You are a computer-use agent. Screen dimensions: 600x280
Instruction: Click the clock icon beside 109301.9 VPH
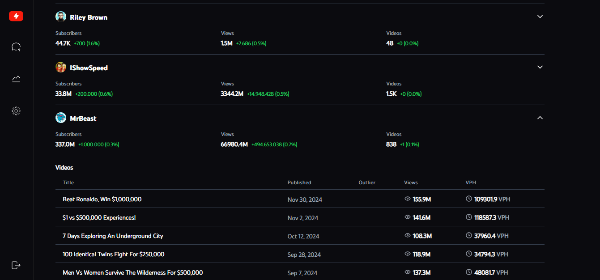point(469,199)
